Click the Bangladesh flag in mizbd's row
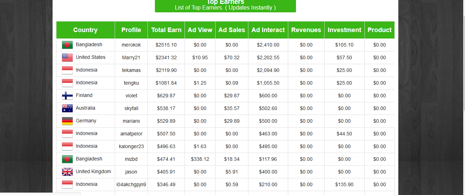465x195 pixels. coord(67,159)
